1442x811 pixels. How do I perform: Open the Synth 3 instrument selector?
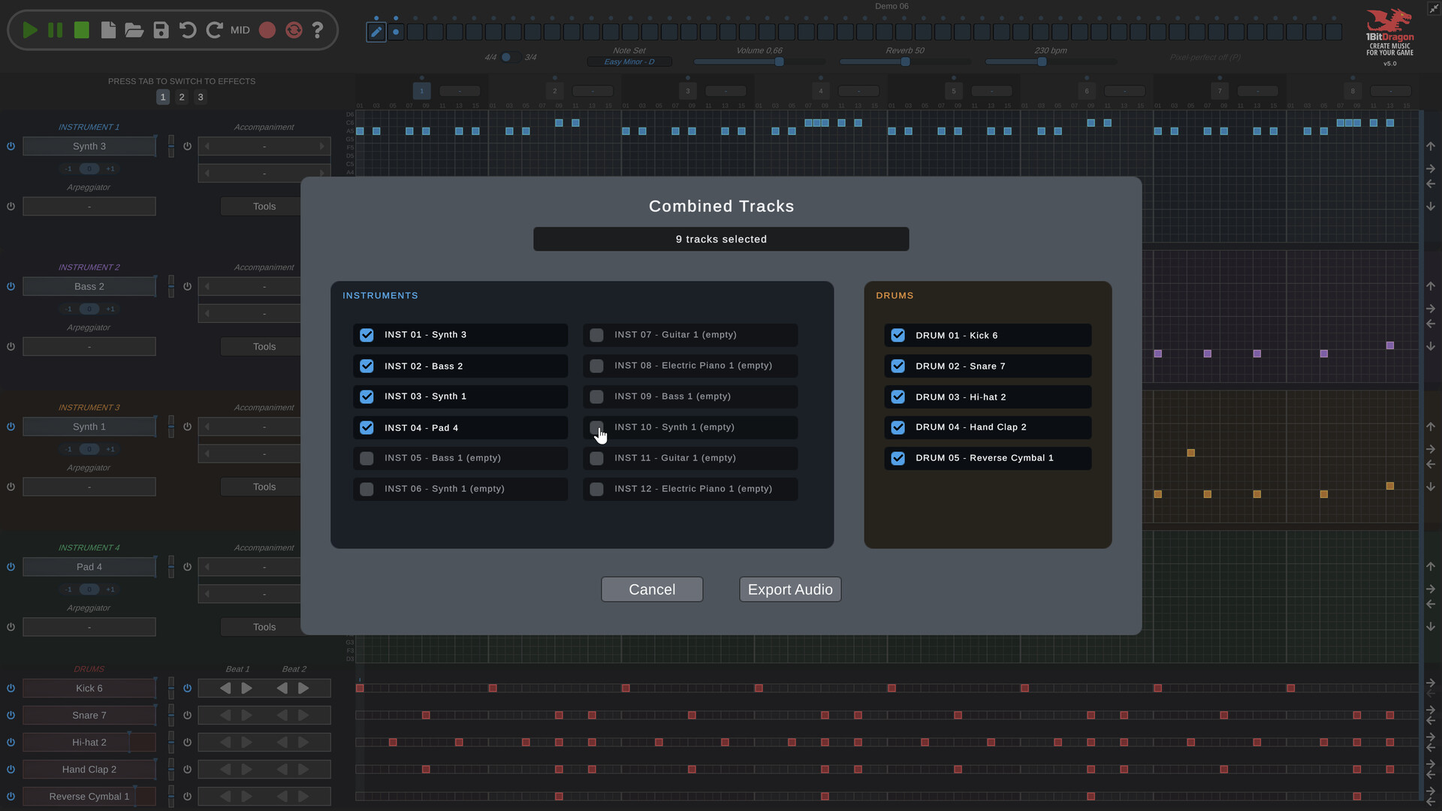(89, 146)
